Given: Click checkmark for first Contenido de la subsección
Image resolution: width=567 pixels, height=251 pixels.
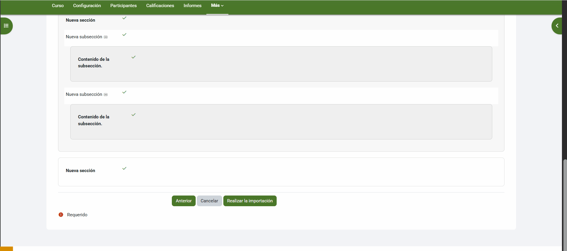Looking at the screenshot, I should click(x=134, y=57).
